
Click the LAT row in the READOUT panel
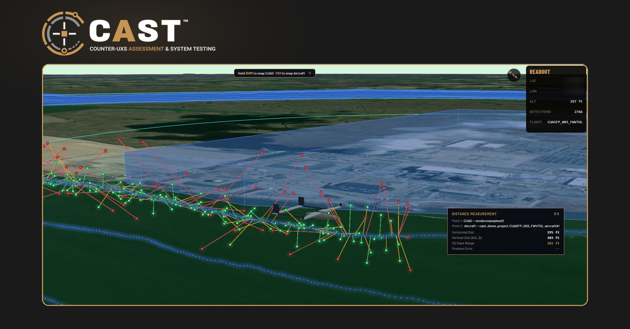click(x=556, y=81)
